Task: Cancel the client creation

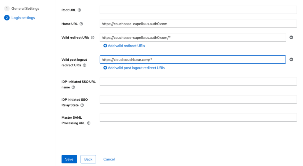Action: 109,159
